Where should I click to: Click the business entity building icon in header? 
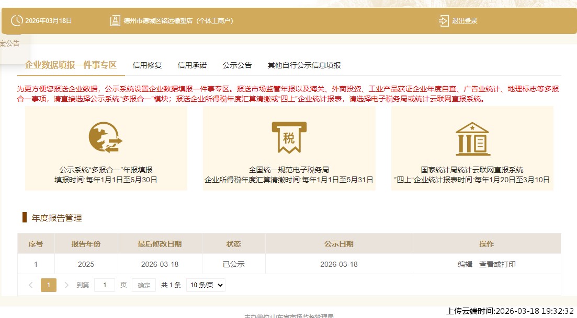[x=115, y=21]
